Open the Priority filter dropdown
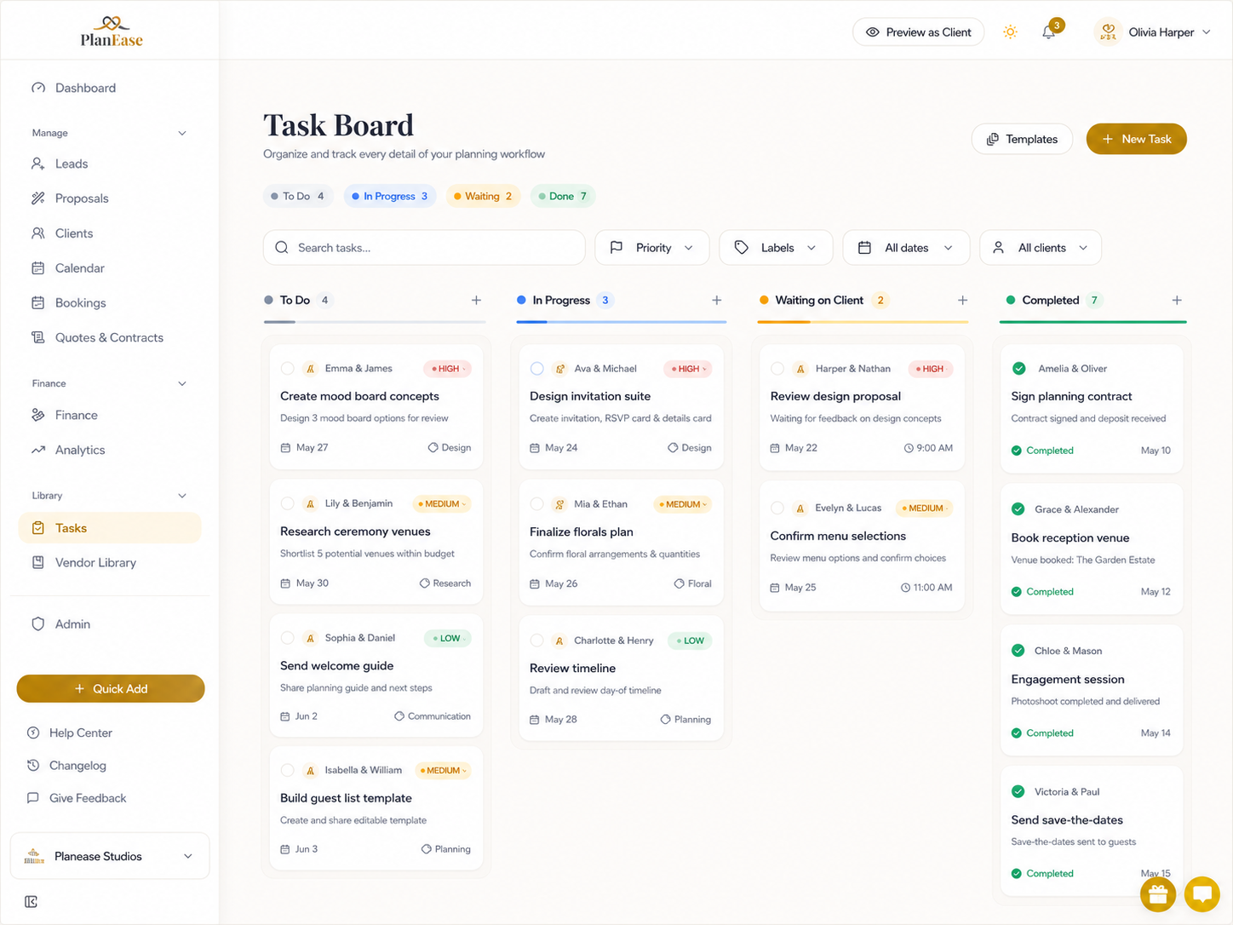This screenshot has height=925, width=1233. pos(652,248)
